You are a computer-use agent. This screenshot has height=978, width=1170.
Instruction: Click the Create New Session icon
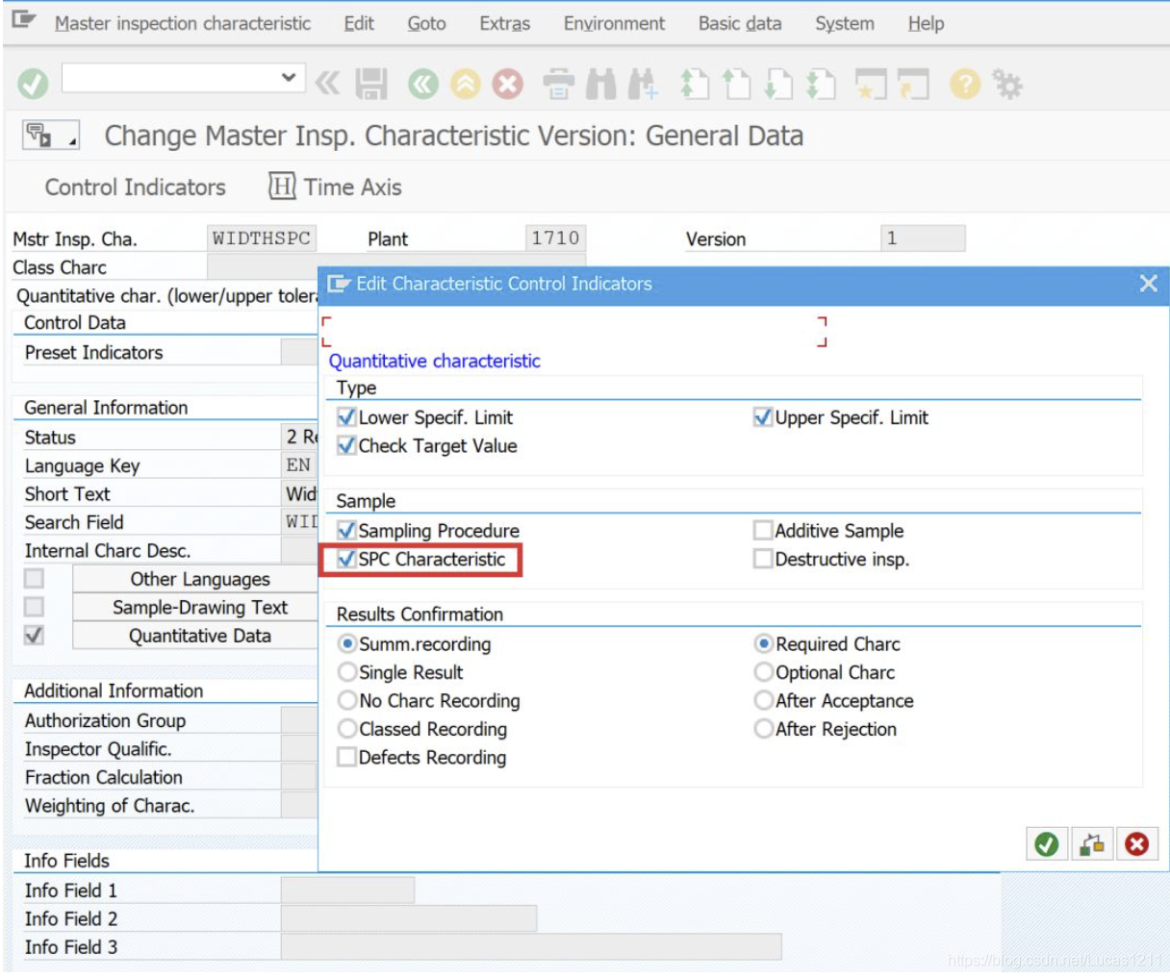871,85
